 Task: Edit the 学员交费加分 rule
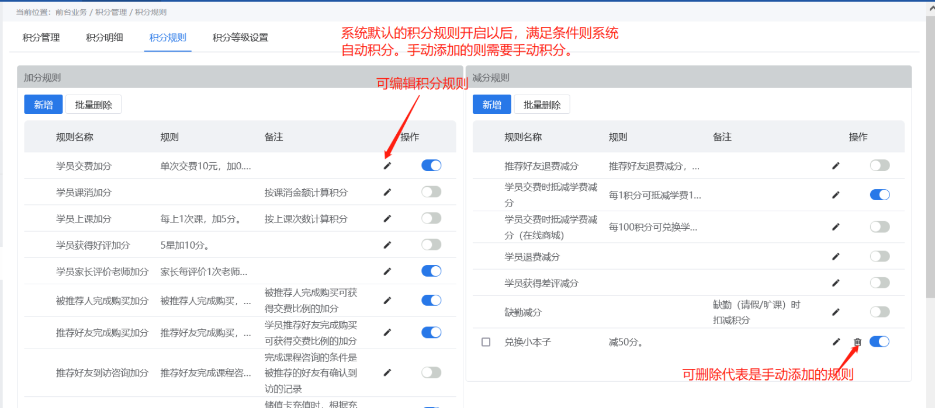tap(387, 166)
